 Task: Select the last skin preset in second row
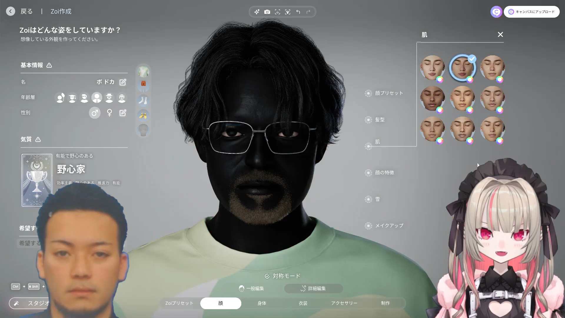tap(492, 98)
